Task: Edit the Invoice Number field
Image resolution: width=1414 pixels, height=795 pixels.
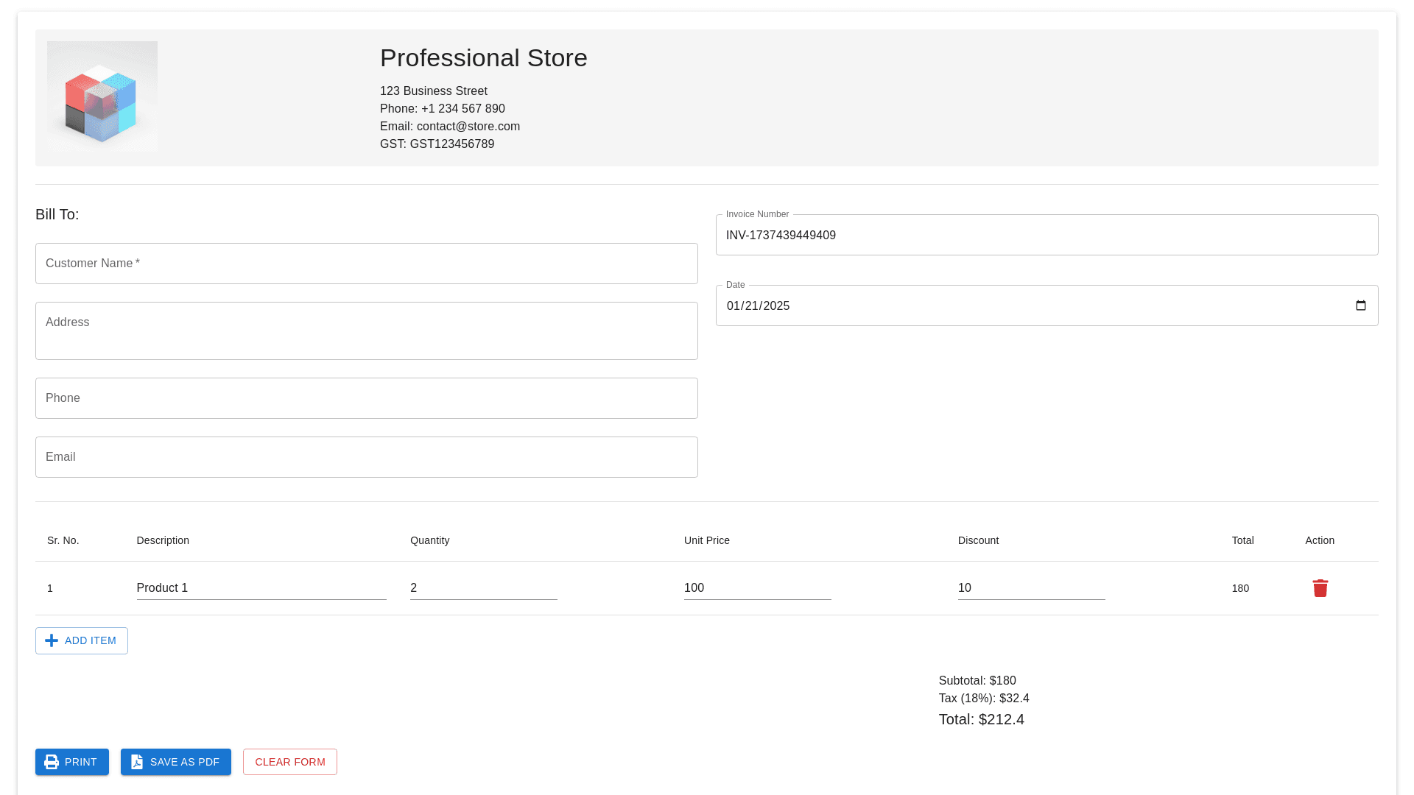Action: tap(1046, 236)
